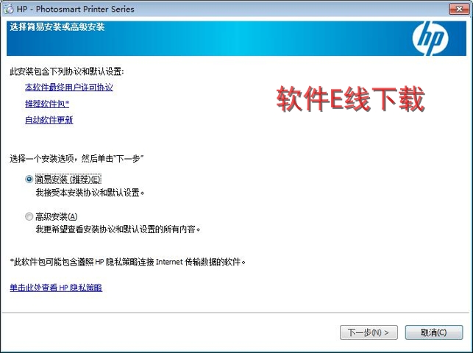Click the 选择一个安装选项 instruction text
This screenshot has height=353, width=473.
click(x=76, y=158)
